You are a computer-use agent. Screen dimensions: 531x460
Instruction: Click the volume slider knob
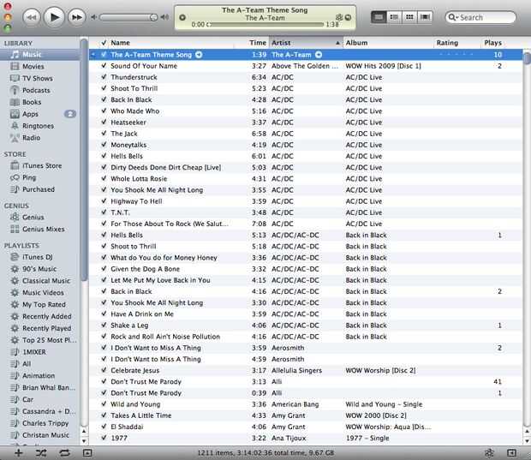pos(153,17)
